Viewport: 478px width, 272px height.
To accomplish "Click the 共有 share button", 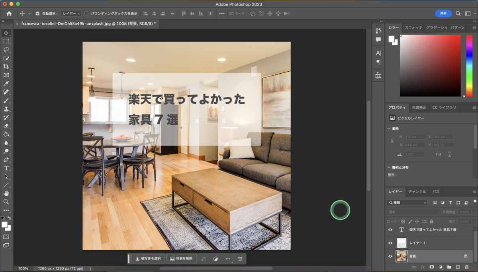I will pos(443,14).
